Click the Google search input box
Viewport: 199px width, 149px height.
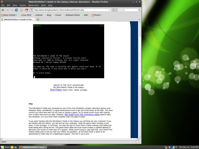(x=128, y=10)
